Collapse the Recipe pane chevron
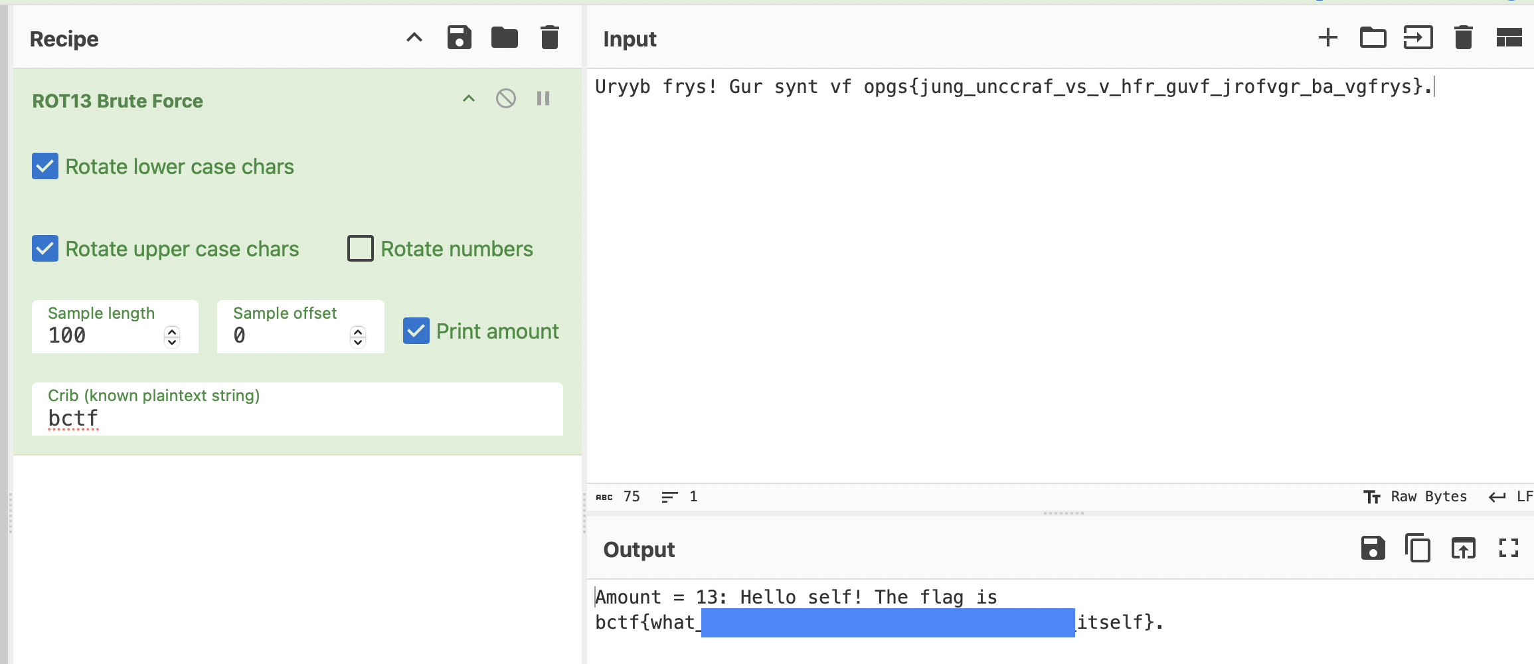Viewport: 1534px width, 664px height. pos(414,38)
